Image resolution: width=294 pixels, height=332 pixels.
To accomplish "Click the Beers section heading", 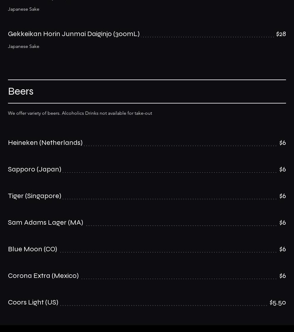I will click(x=21, y=91).
